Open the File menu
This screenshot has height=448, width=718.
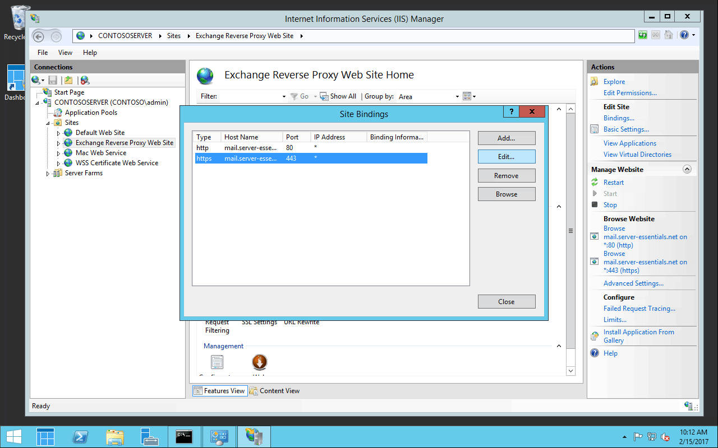click(43, 53)
